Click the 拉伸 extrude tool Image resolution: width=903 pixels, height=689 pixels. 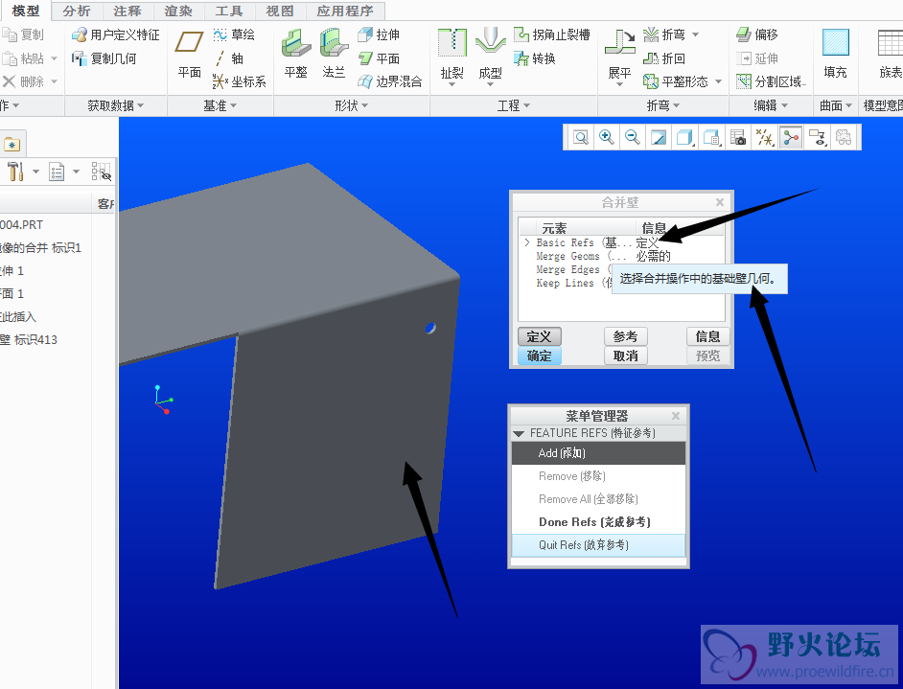[379, 35]
